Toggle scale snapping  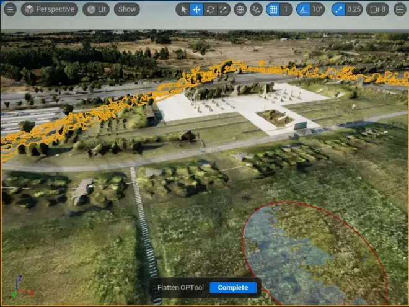pyautogui.click(x=338, y=10)
